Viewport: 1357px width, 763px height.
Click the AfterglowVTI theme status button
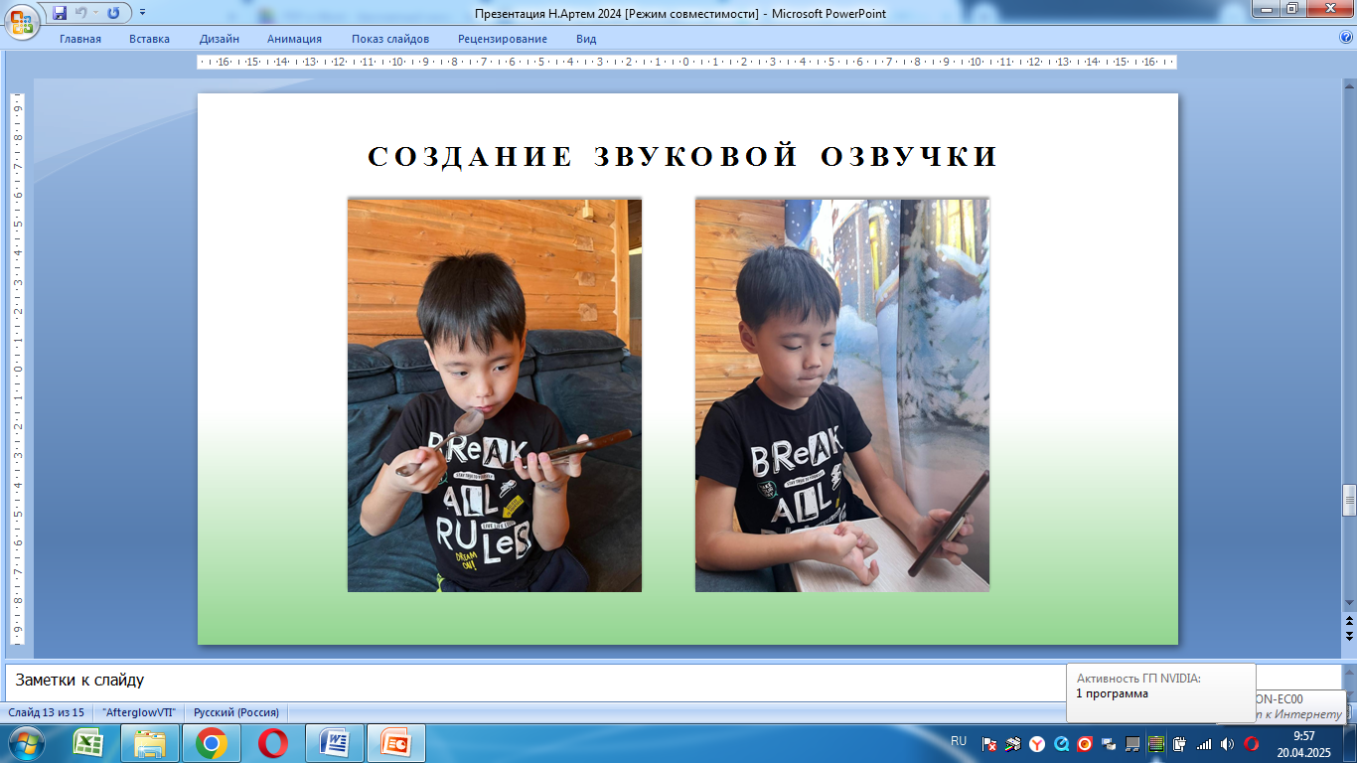(x=139, y=712)
